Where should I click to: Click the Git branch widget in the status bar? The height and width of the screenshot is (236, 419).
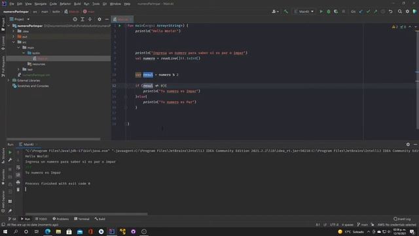(363, 225)
